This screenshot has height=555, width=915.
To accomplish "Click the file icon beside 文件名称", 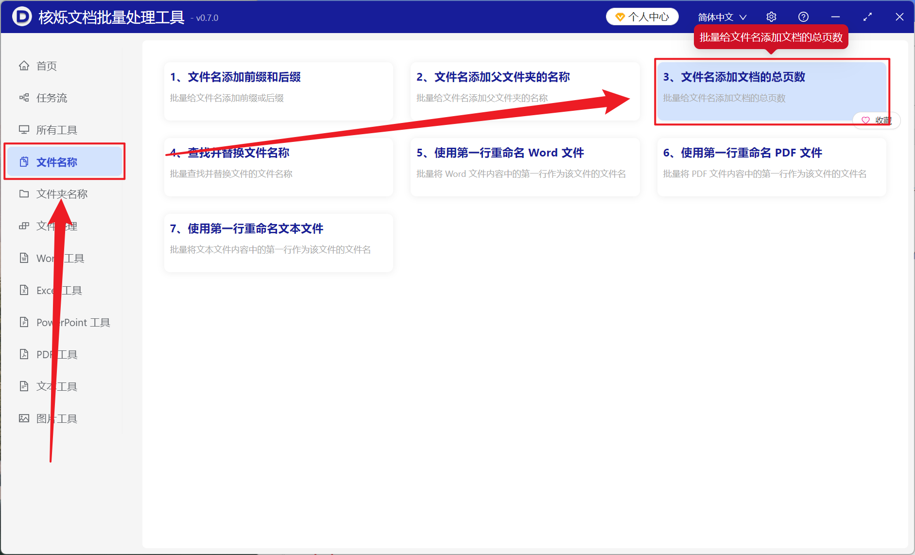I will (x=24, y=162).
